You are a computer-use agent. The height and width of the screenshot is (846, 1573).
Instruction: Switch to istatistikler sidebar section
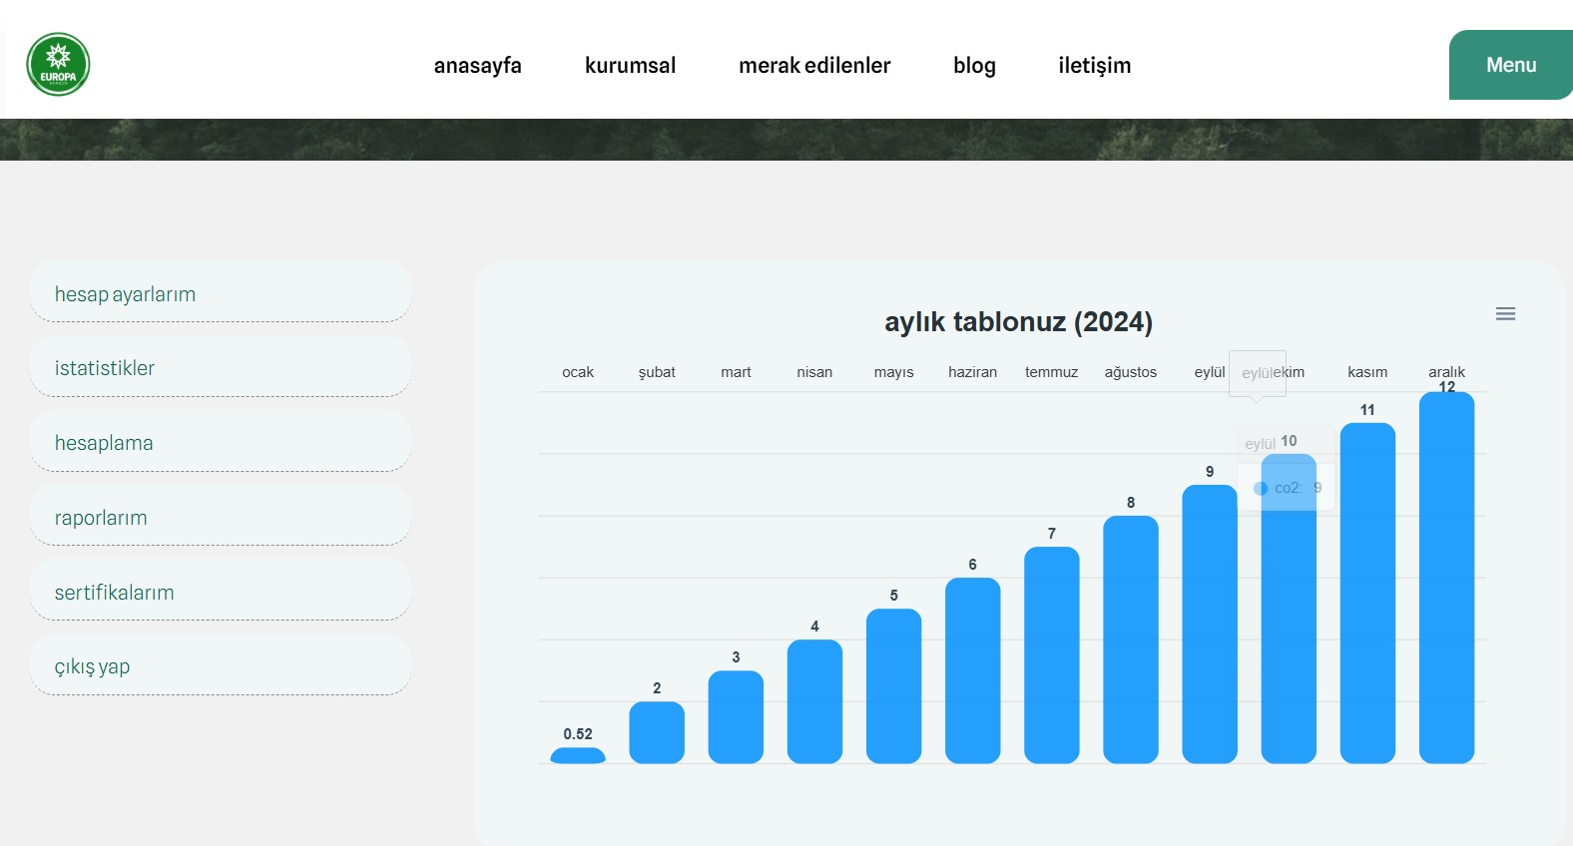pyautogui.click(x=221, y=368)
